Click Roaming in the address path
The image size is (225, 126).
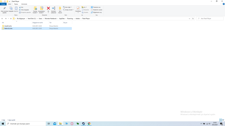[70, 19]
